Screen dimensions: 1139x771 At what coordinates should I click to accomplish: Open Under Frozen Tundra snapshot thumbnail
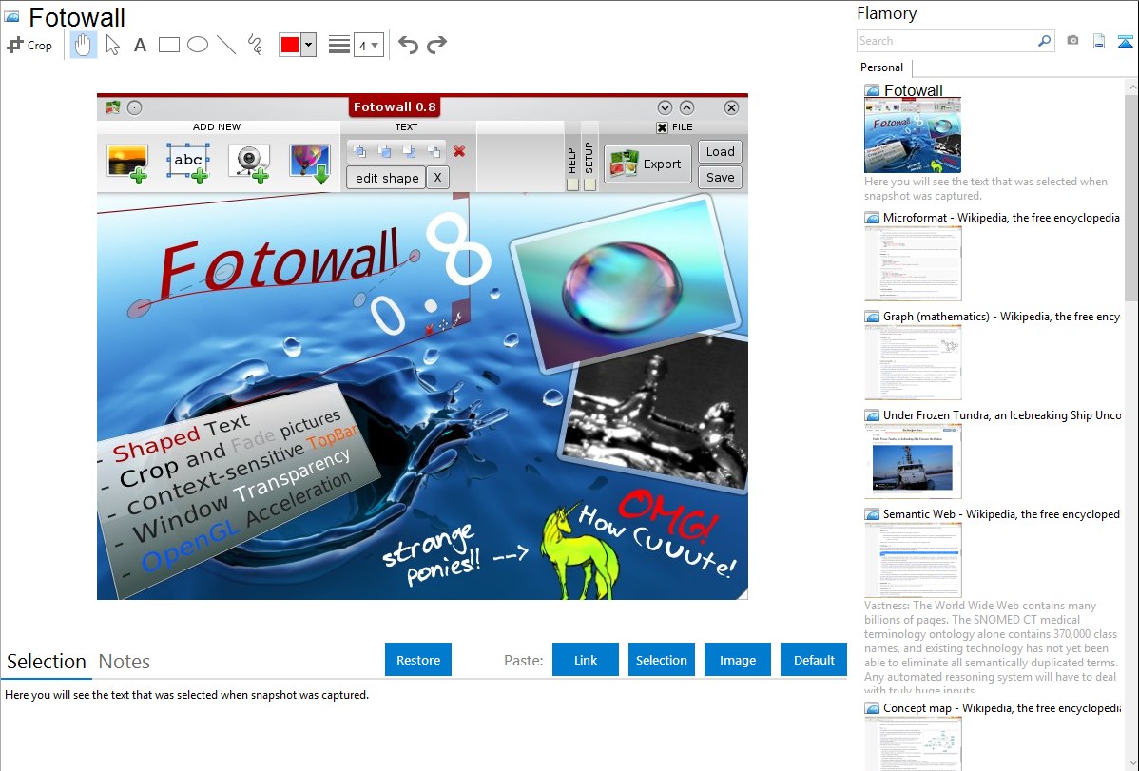pos(913,461)
